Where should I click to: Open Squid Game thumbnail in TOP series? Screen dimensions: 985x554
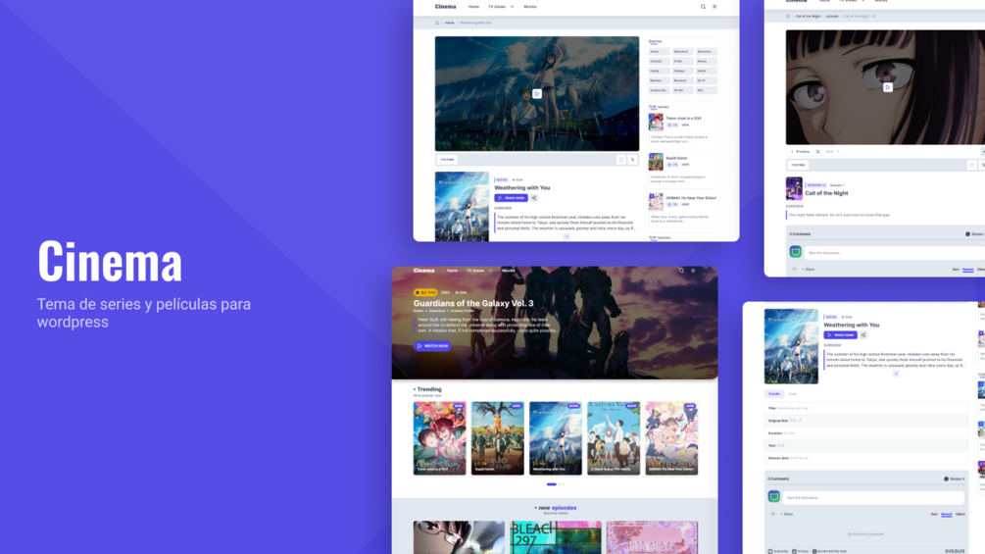656,162
